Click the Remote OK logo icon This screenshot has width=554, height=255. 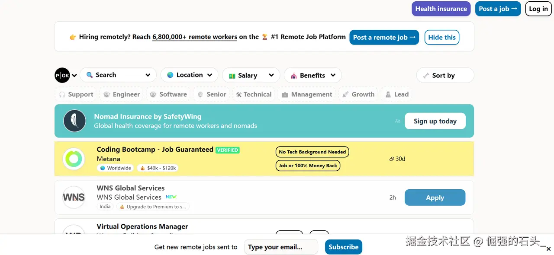point(62,75)
